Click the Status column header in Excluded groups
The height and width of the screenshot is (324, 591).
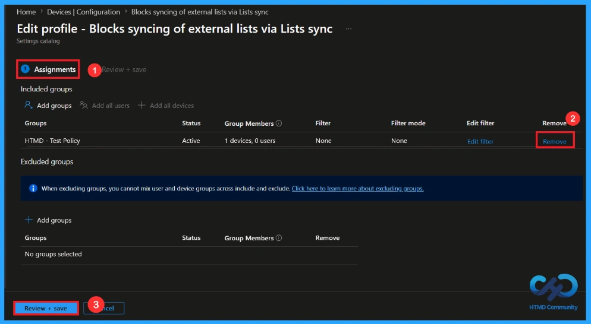191,238
